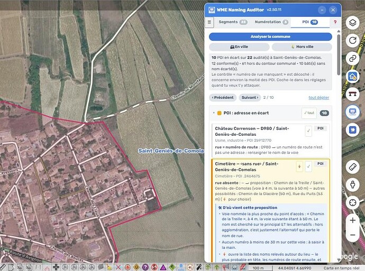Go to previous item with Précédent

(x=223, y=98)
